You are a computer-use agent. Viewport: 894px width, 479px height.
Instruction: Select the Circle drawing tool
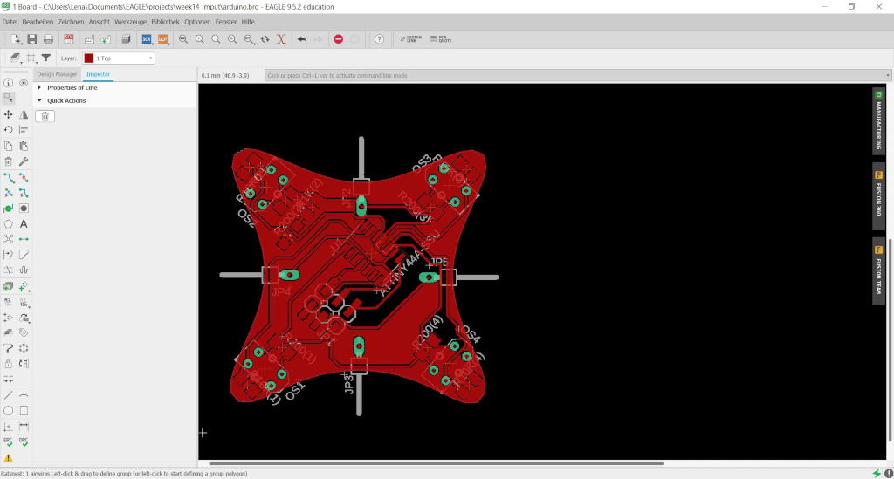(8, 411)
